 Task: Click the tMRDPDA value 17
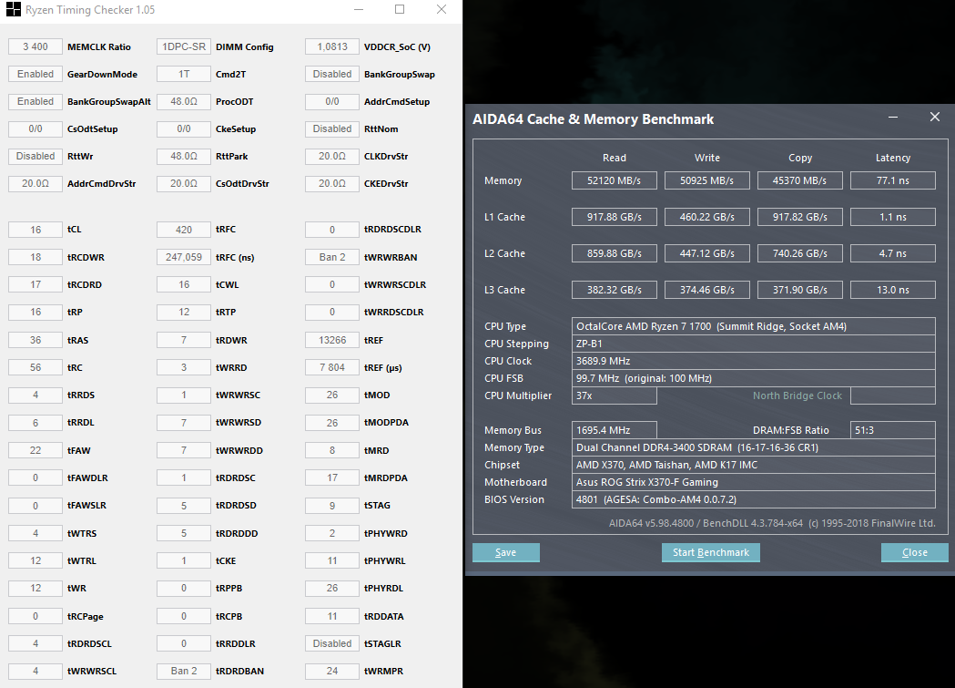pos(332,477)
